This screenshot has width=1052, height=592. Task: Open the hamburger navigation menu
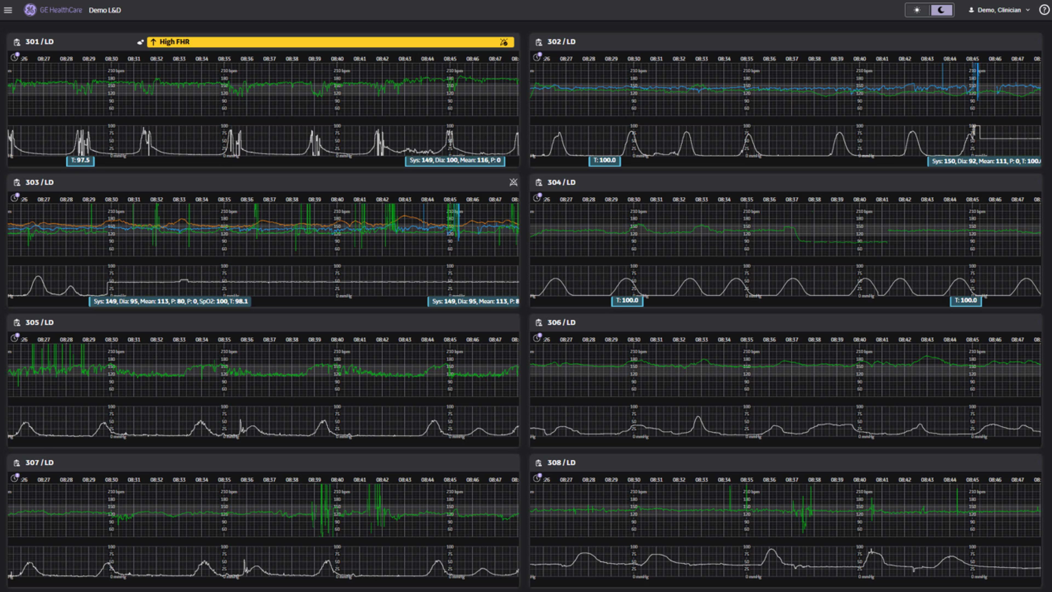click(8, 10)
